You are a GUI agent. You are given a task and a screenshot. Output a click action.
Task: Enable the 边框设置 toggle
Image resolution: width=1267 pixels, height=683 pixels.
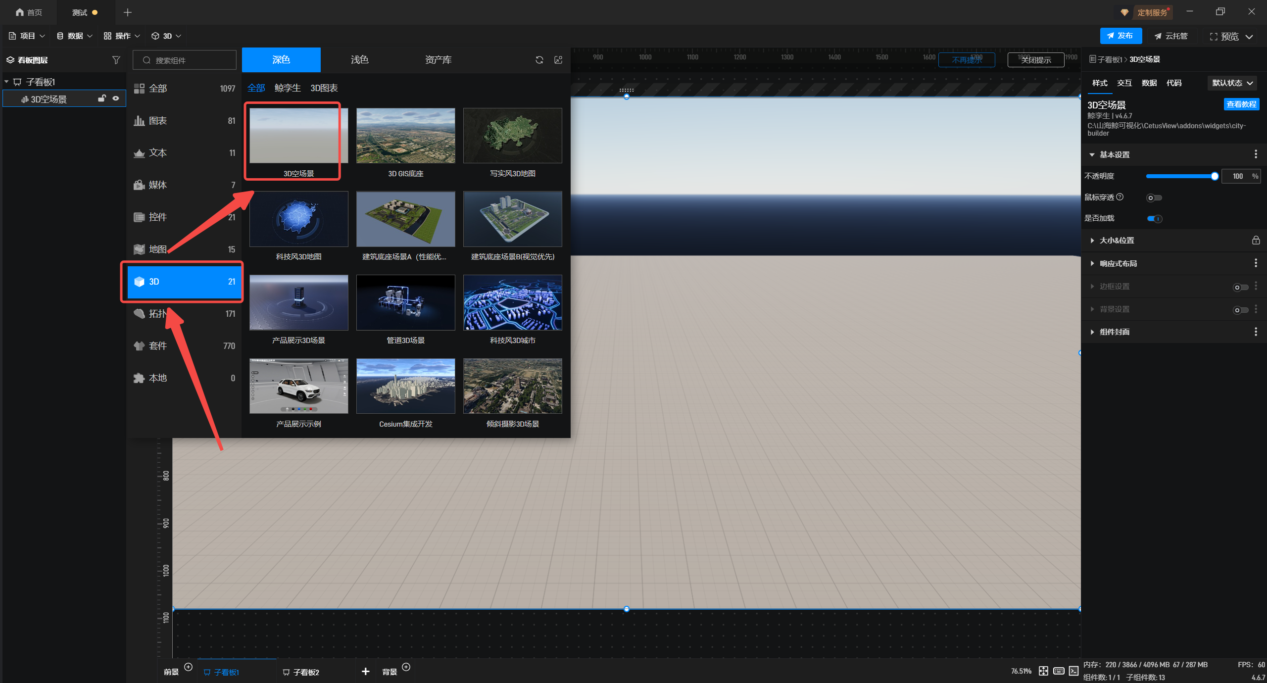1240,287
